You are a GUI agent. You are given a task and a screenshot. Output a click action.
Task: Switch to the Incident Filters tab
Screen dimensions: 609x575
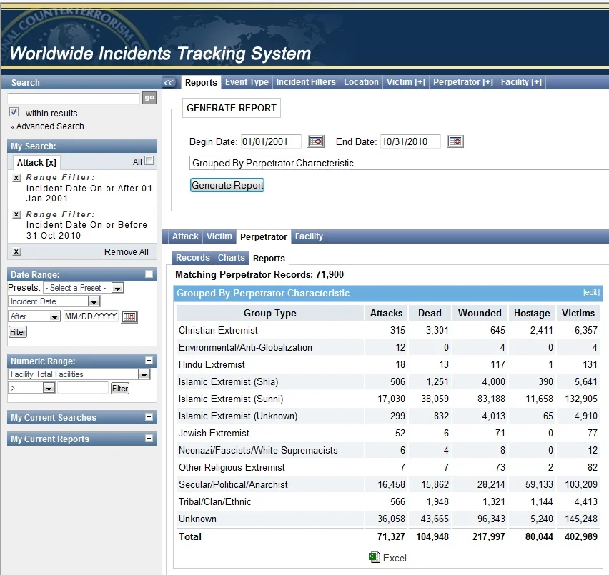tap(306, 82)
